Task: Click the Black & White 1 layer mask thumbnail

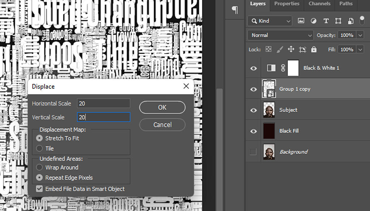Action: click(293, 68)
